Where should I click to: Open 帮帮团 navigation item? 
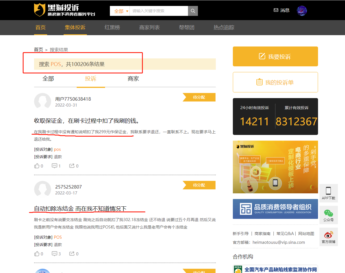coord(187,27)
